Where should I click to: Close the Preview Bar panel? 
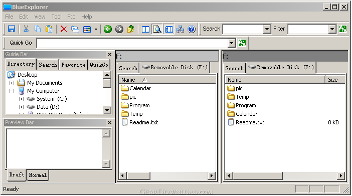109,123
